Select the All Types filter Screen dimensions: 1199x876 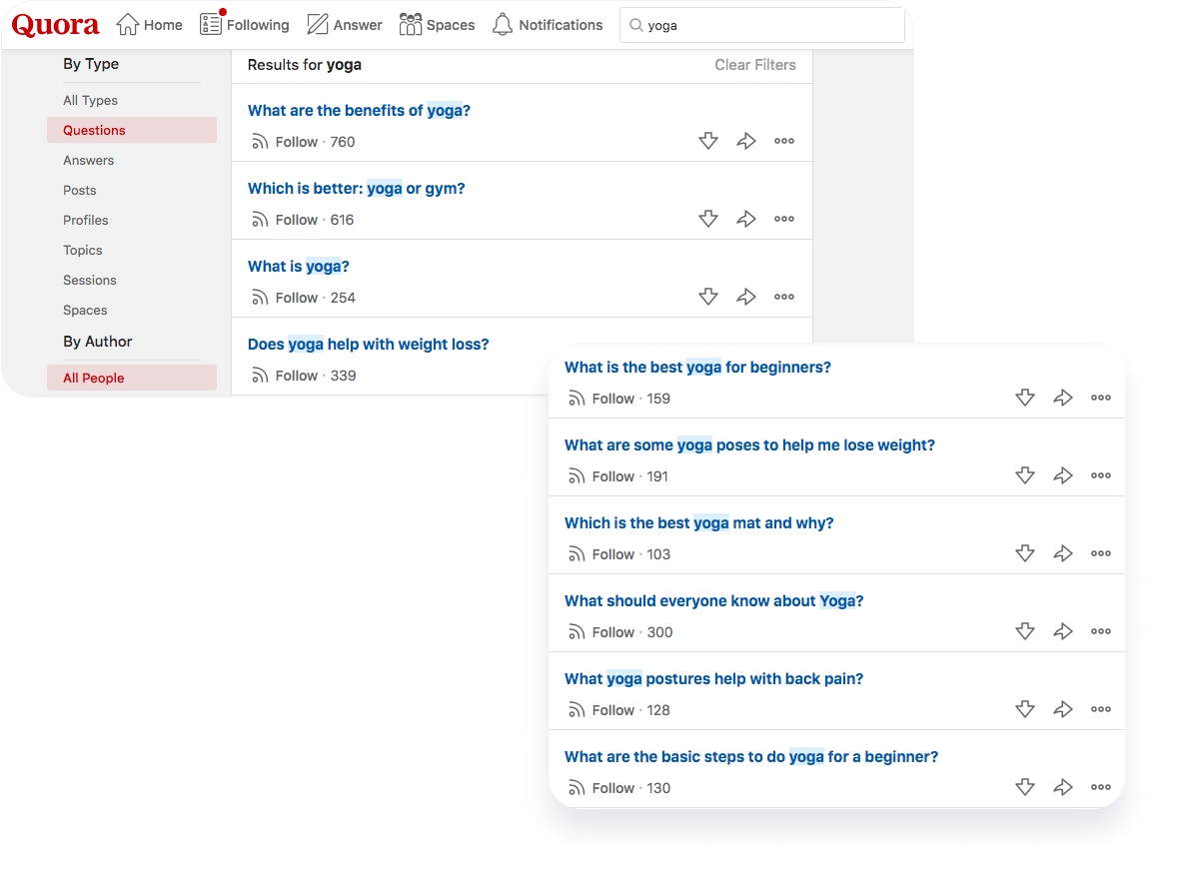pyautogui.click(x=90, y=100)
